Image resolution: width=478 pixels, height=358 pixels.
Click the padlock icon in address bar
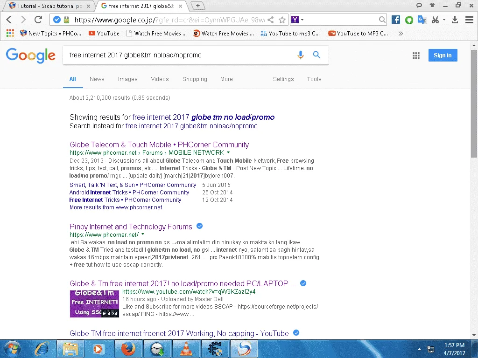[x=66, y=20]
